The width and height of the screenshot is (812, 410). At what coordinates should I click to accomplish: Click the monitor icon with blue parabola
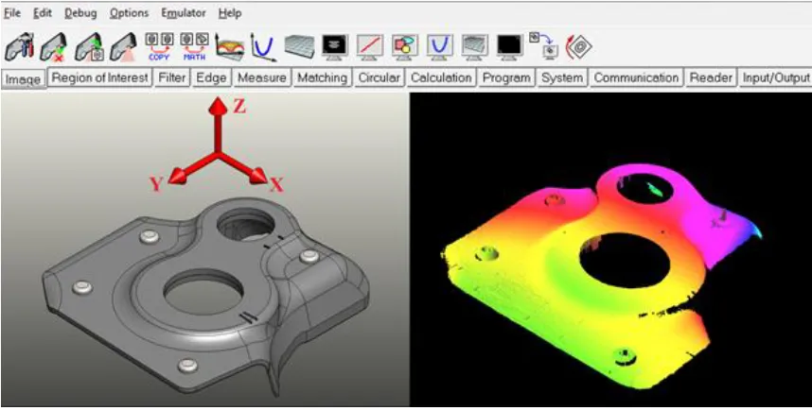click(x=440, y=47)
